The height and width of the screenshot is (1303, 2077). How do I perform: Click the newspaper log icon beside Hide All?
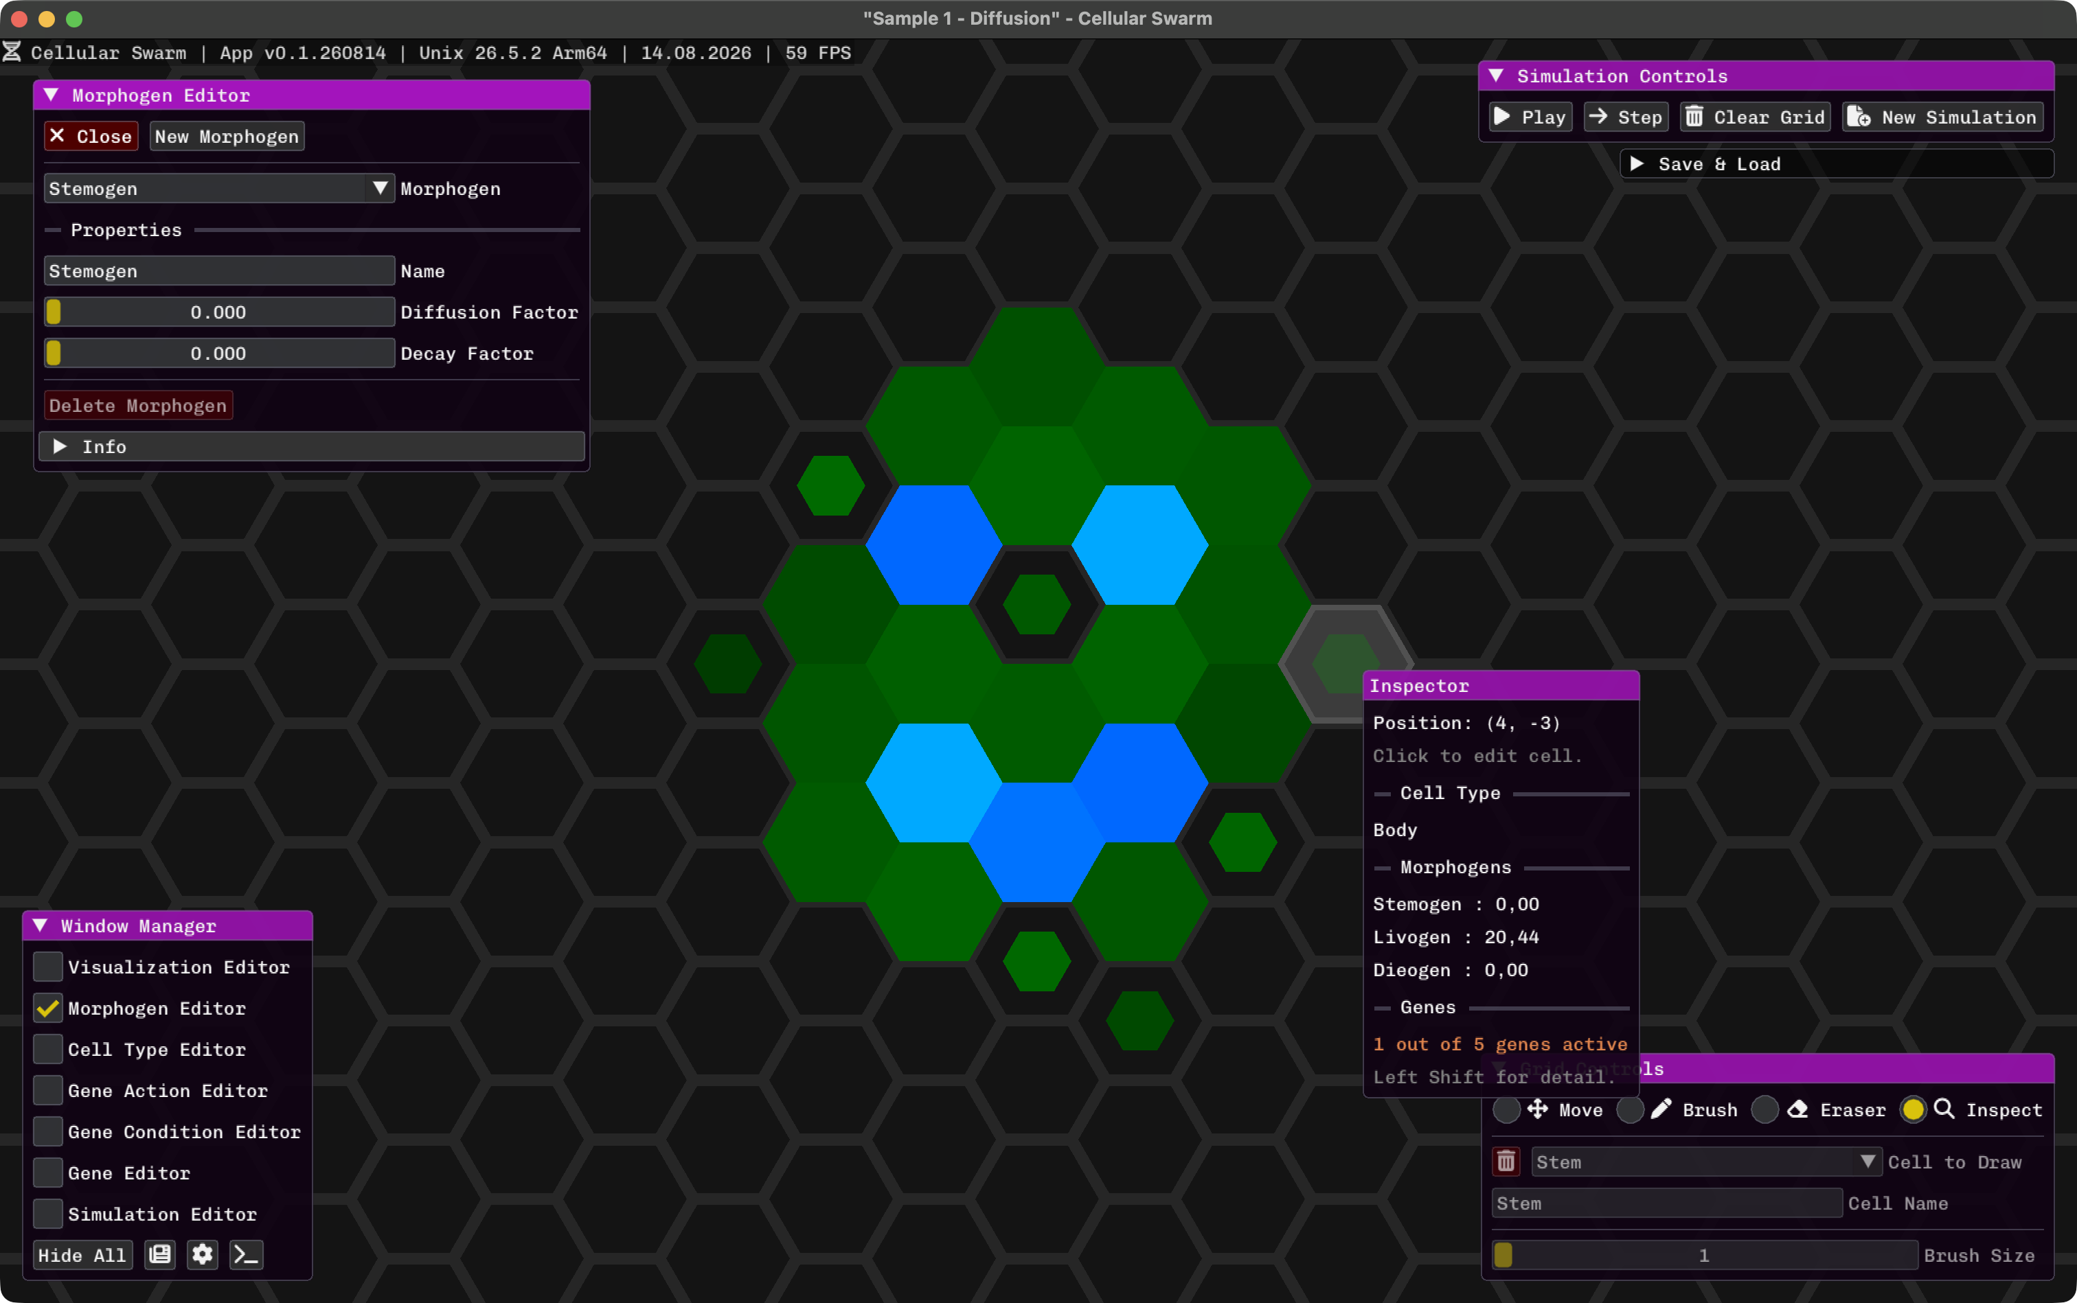160,1254
